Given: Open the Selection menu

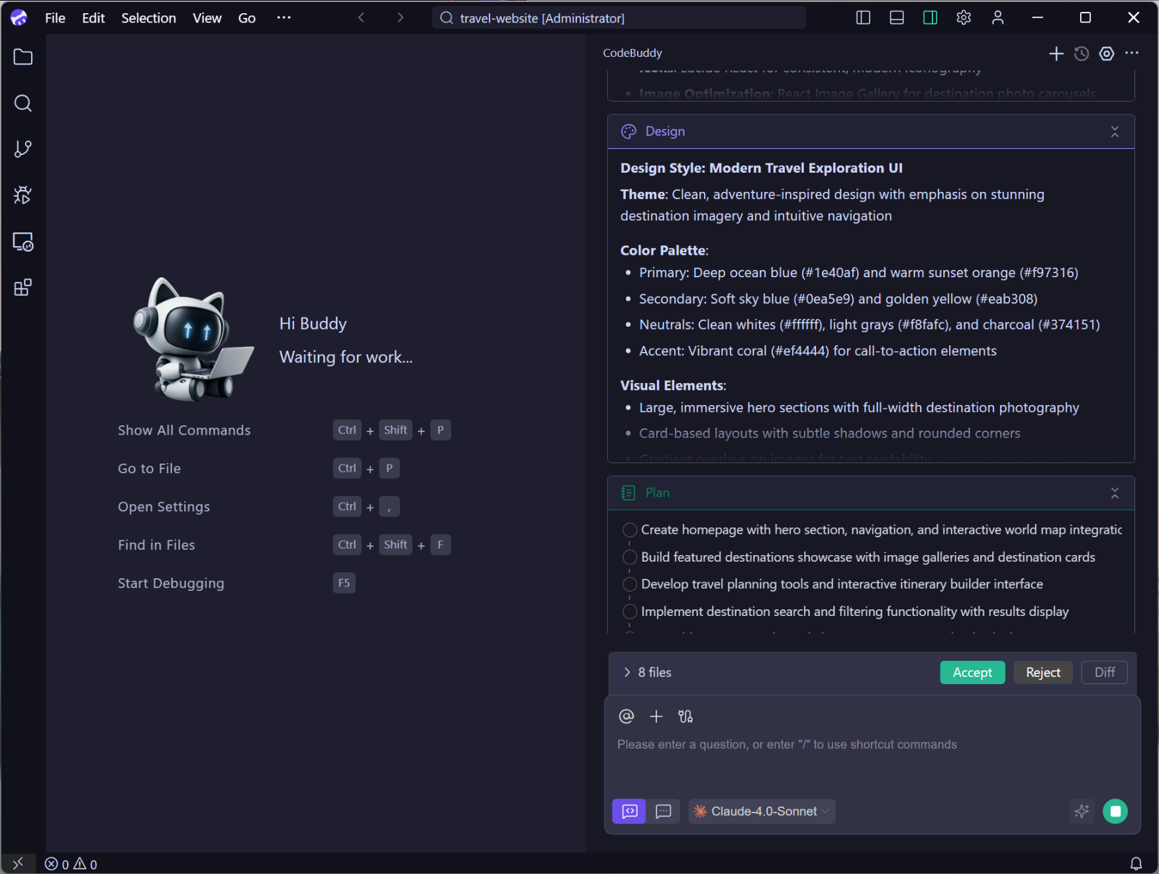Looking at the screenshot, I should (148, 18).
